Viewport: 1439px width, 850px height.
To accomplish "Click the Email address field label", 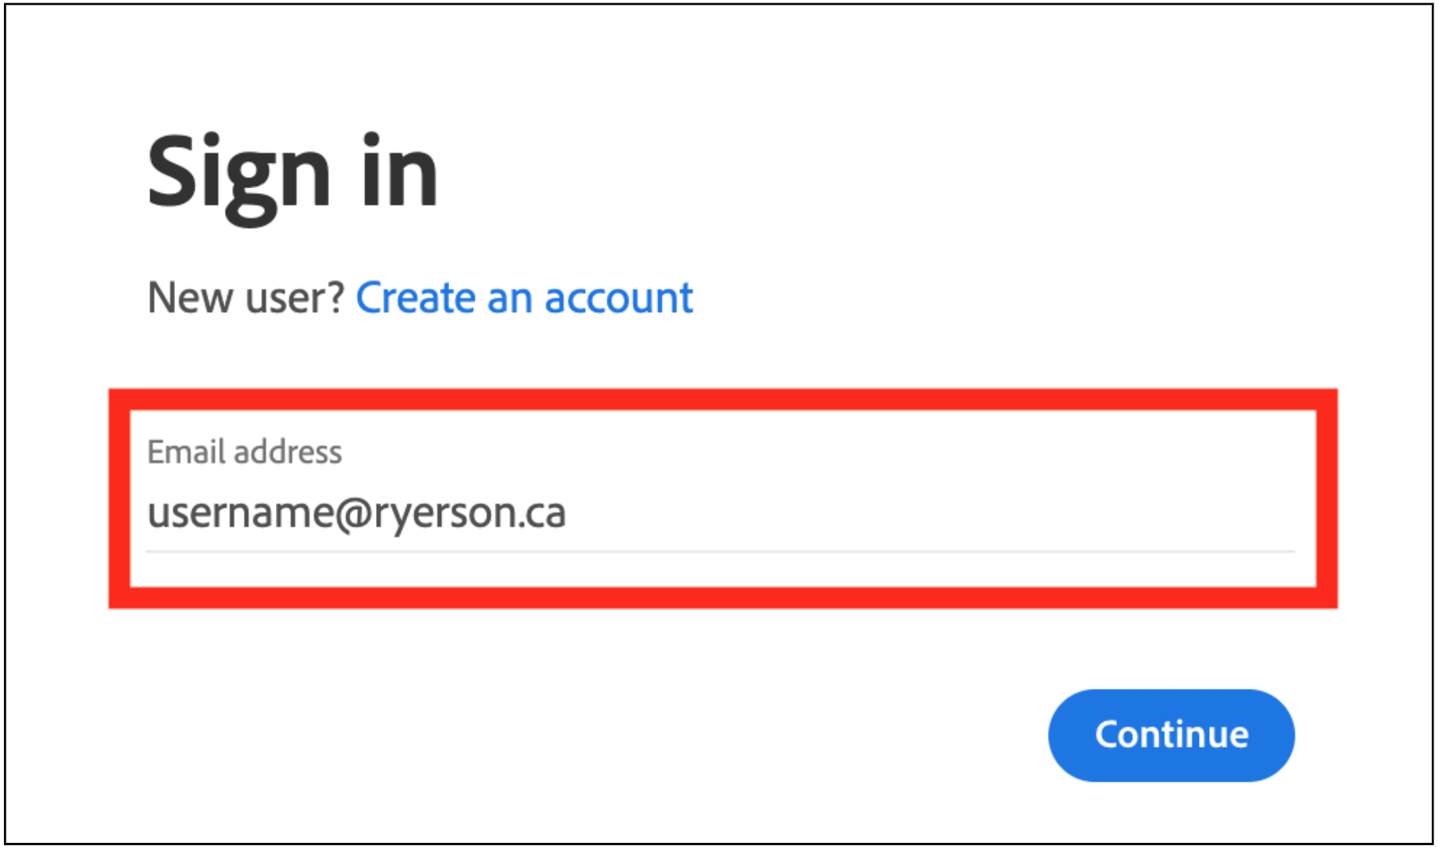I will click(245, 452).
